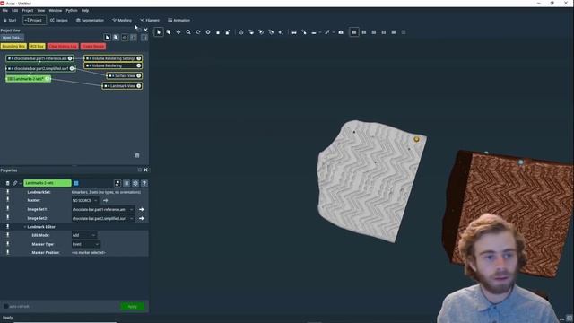
Task: Click the arrow next to Image Set1 field
Action: click(x=142, y=209)
